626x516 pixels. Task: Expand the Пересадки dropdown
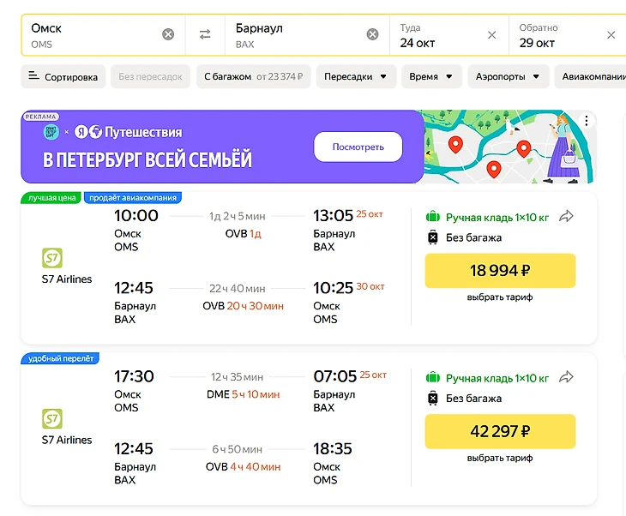(x=355, y=76)
